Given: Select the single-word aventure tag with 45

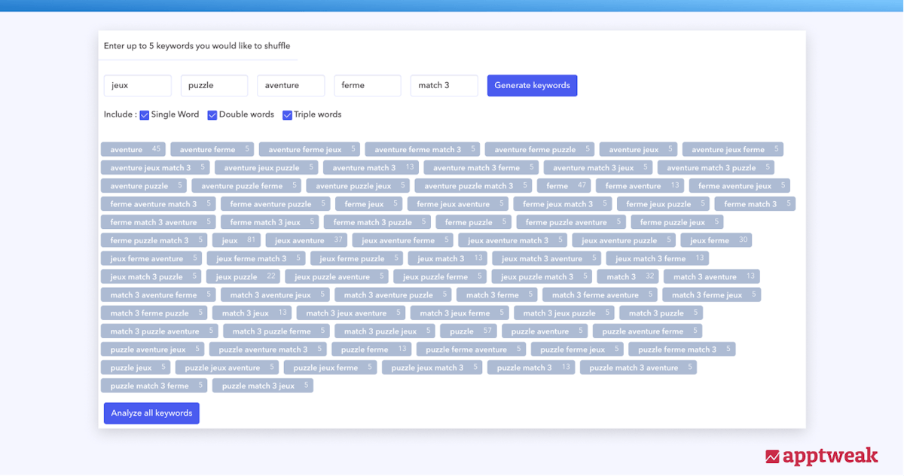Looking at the screenshot, I should 134,150.
